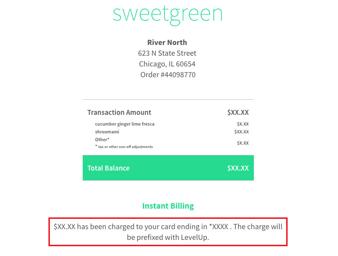Image resolution: width=338 pixels, height=256 pixels.
Task: Click the Total Balance dollar amount
Action: pos(238,168)
